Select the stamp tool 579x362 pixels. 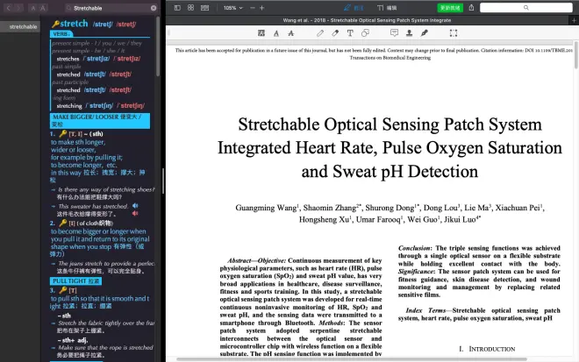click(x=409, y=33)
